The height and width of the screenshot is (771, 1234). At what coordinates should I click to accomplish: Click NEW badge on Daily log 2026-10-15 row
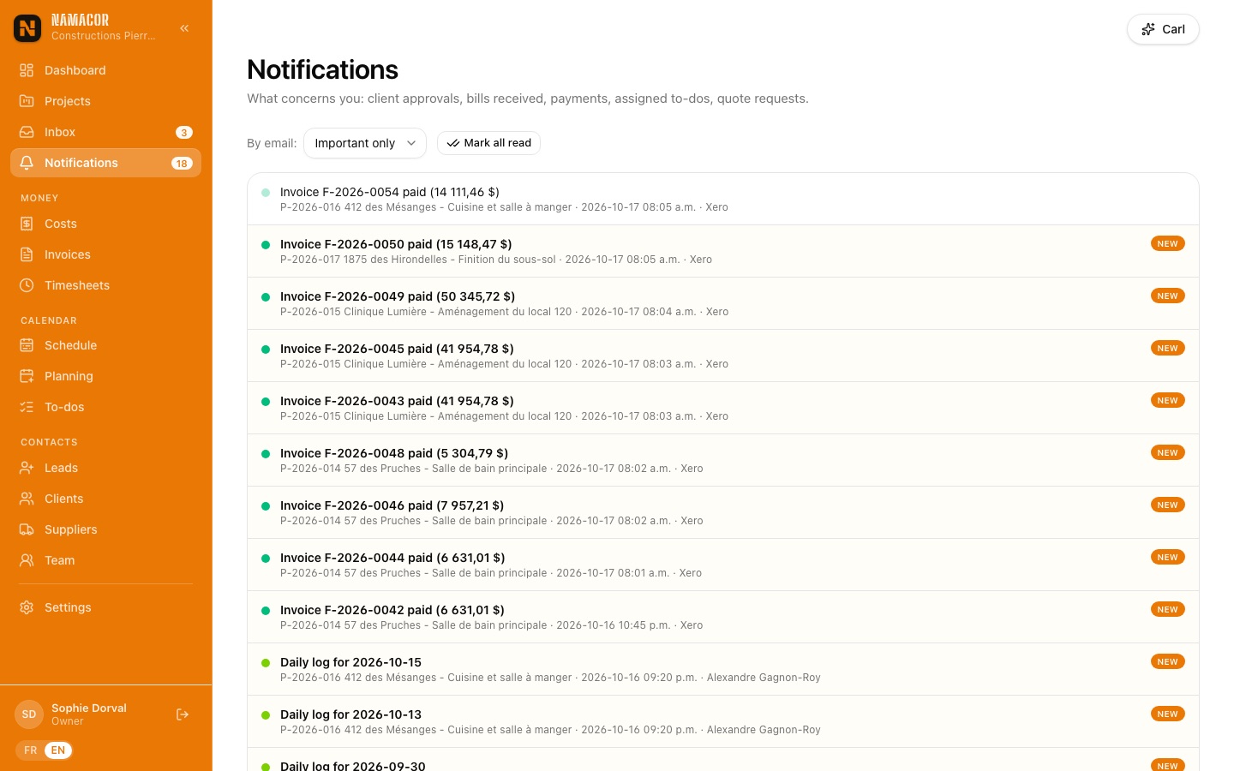tap(1167, 662)
